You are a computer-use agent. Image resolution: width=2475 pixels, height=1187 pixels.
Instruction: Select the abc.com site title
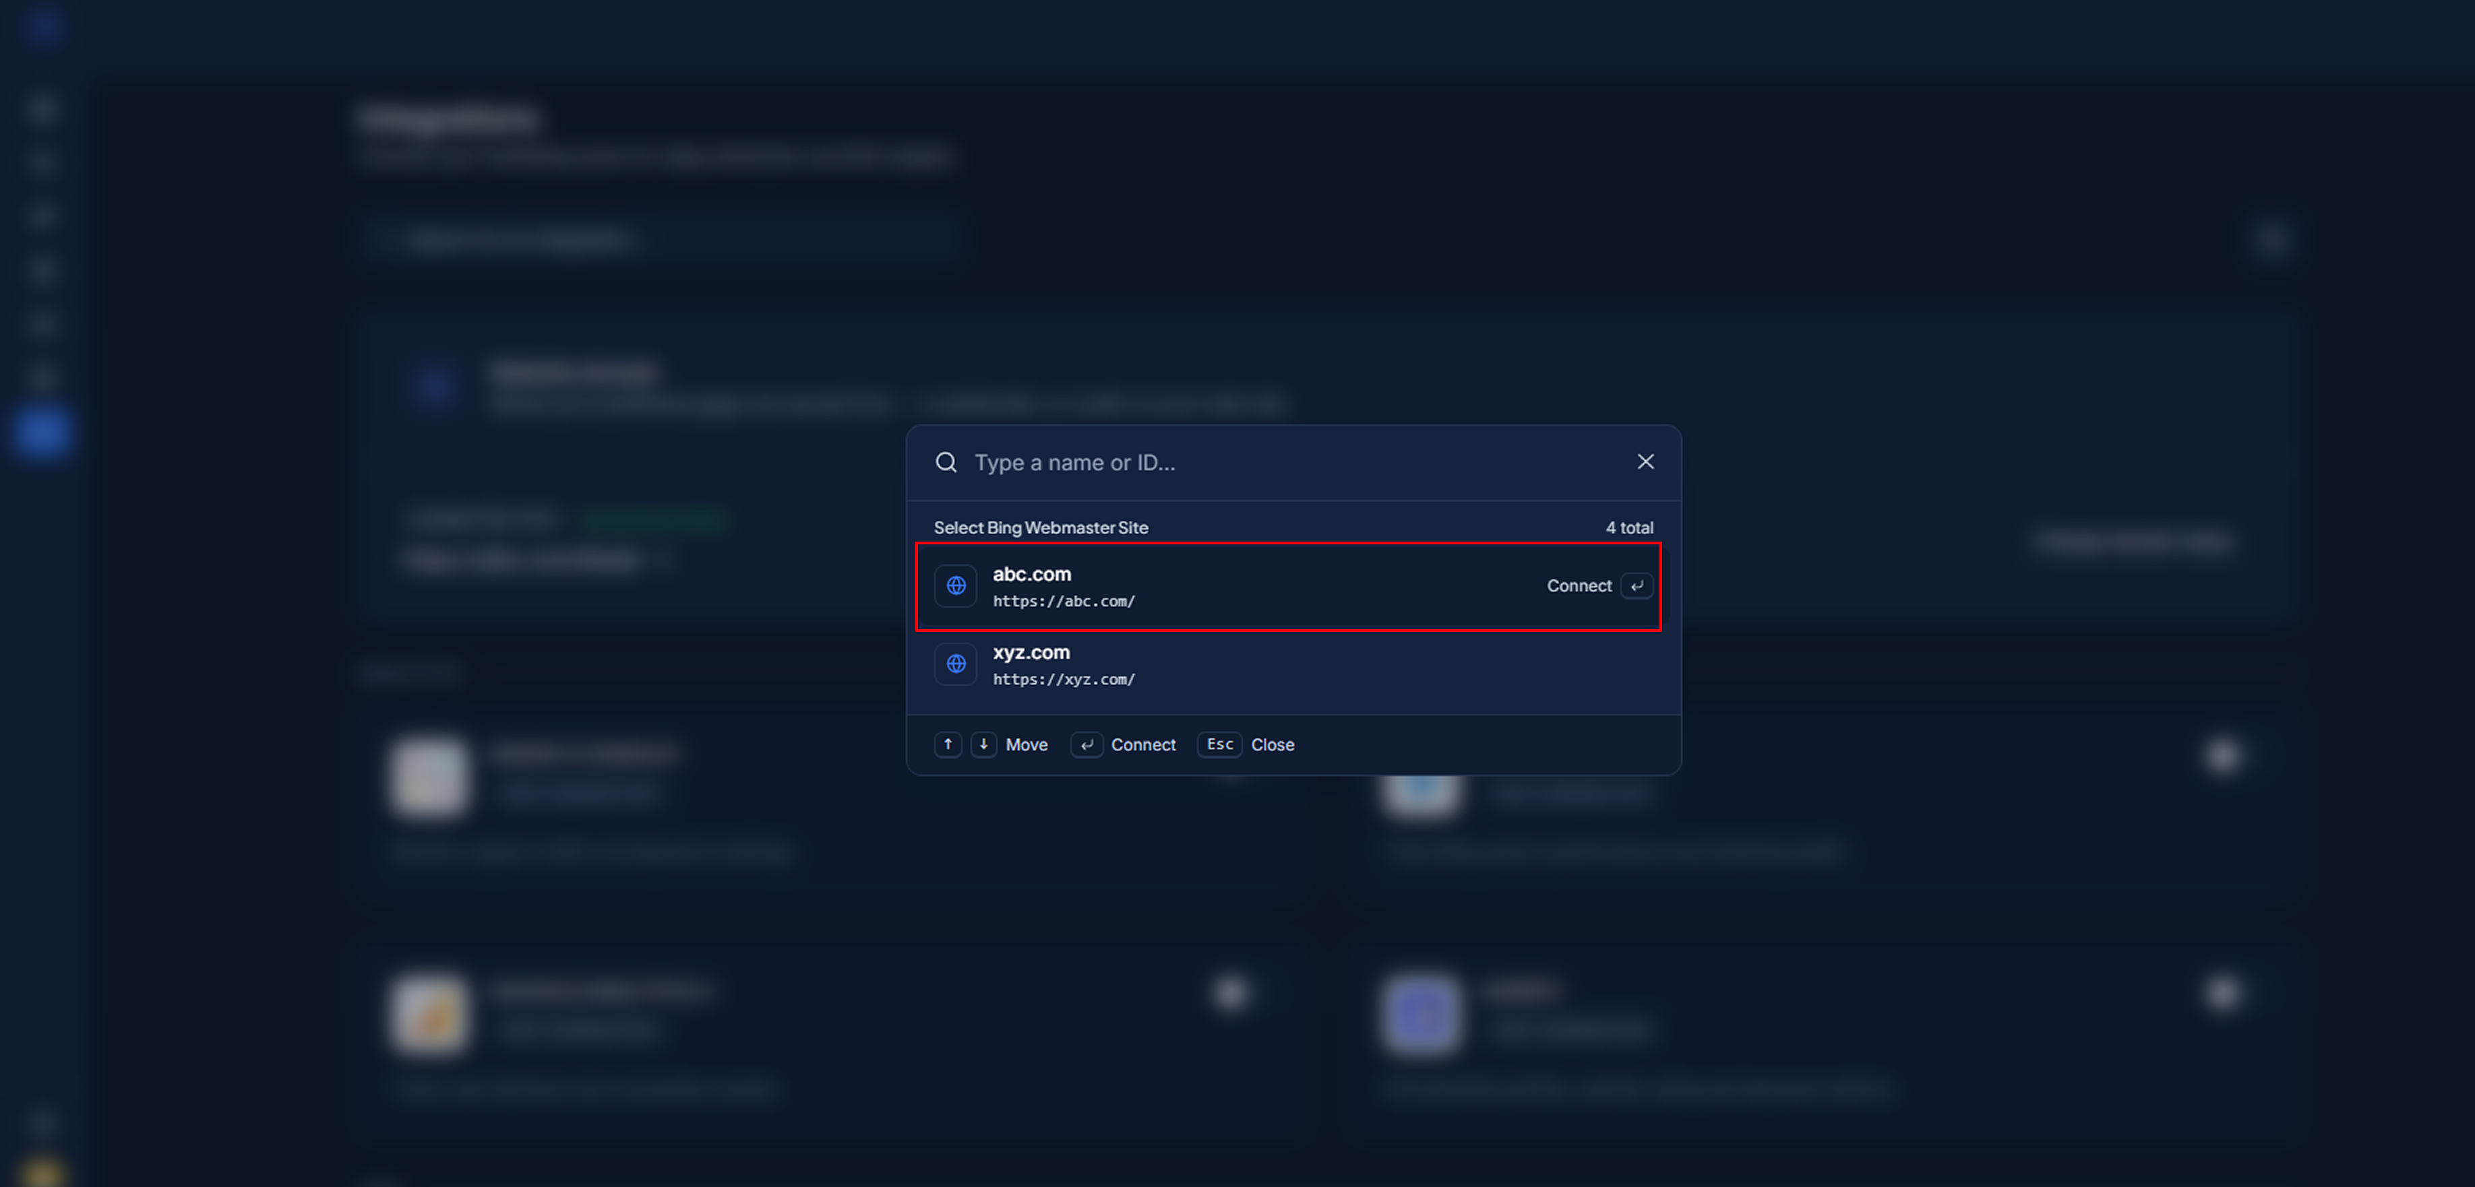[x=1031, y=573]
